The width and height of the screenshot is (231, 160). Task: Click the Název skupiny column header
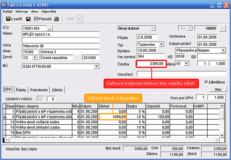click(44, 106)
